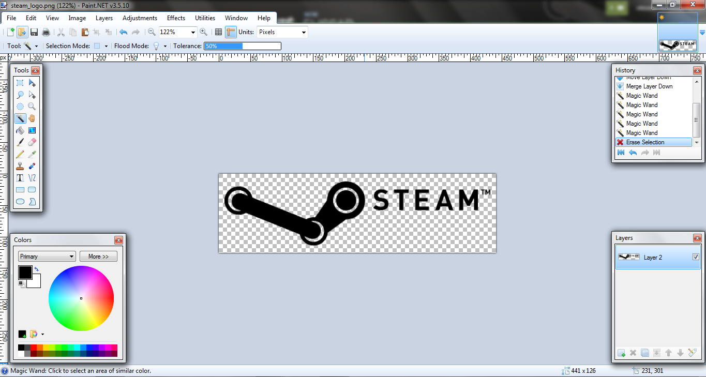This screenshot has height=377, width=706.
Task: Click the primary black color swatch
Action: (25, 273)
